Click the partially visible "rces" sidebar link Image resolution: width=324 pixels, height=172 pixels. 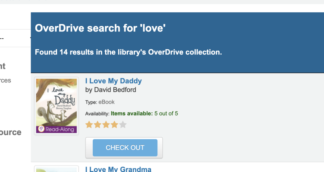point(6,80)
